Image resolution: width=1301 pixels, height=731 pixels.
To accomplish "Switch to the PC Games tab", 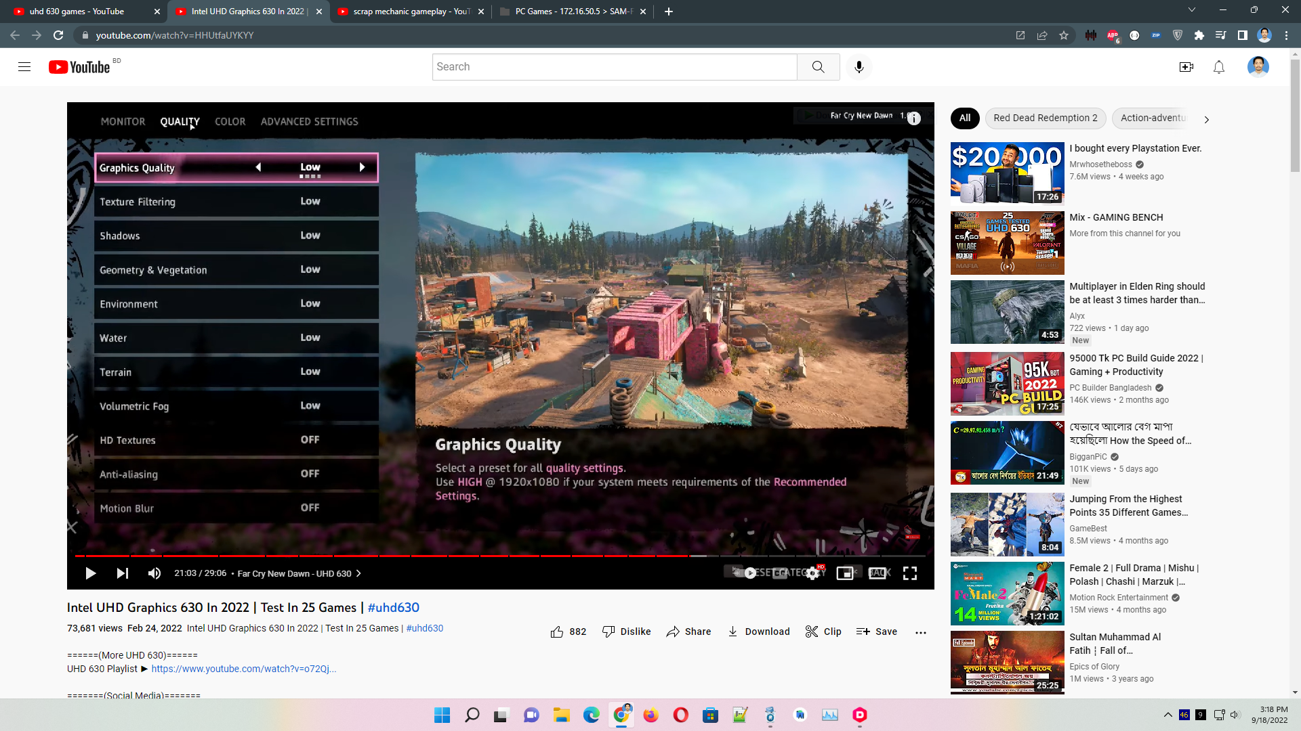I will pos(573,12).
